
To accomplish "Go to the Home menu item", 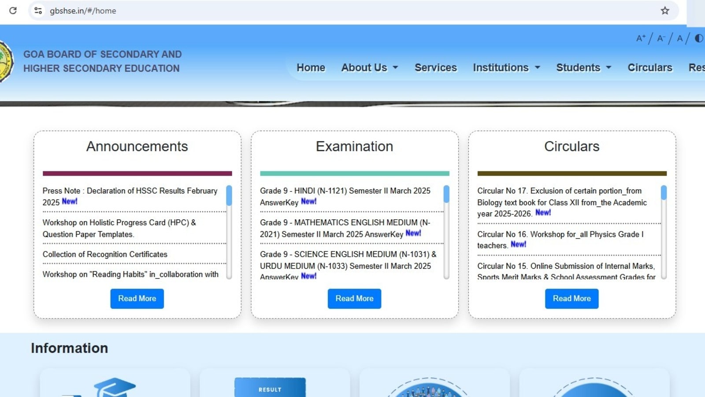I will tap(311, 67).
